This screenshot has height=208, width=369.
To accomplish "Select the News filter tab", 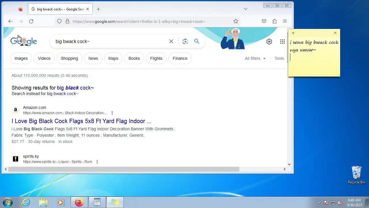I will (x=93, y=58).
